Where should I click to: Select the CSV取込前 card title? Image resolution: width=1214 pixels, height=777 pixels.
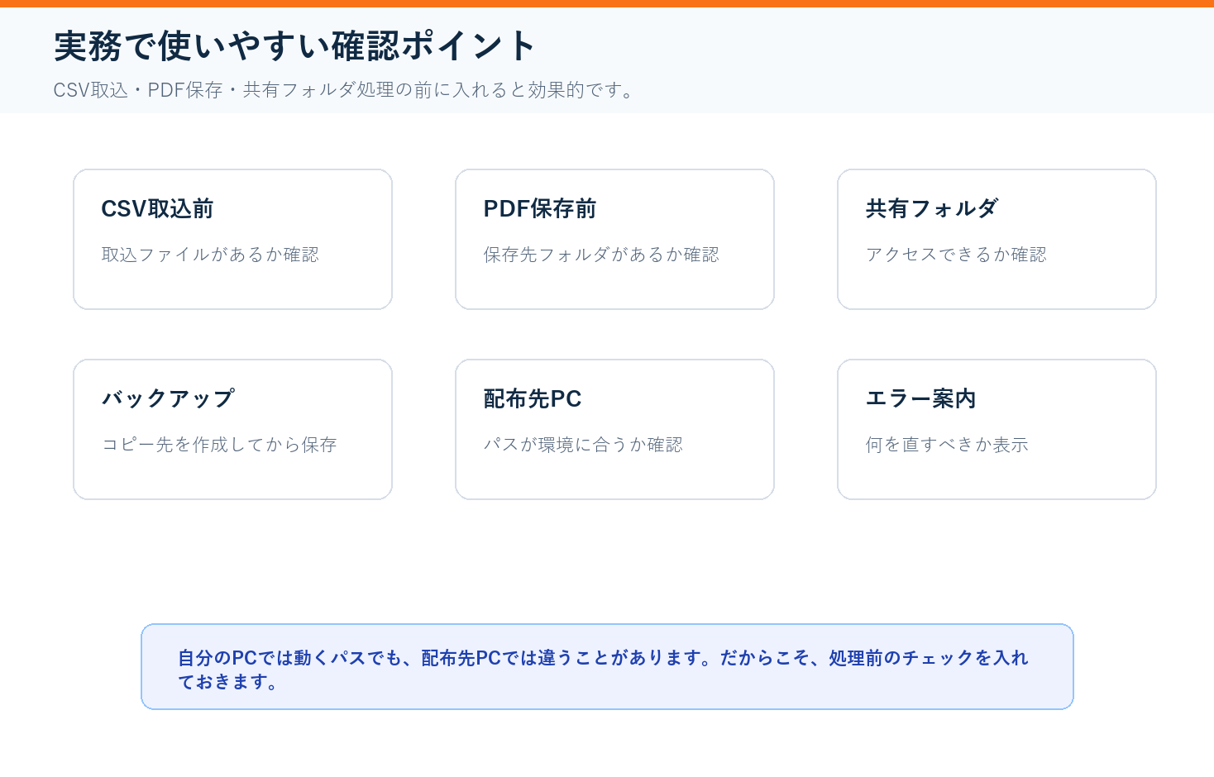tap(157, 209)
